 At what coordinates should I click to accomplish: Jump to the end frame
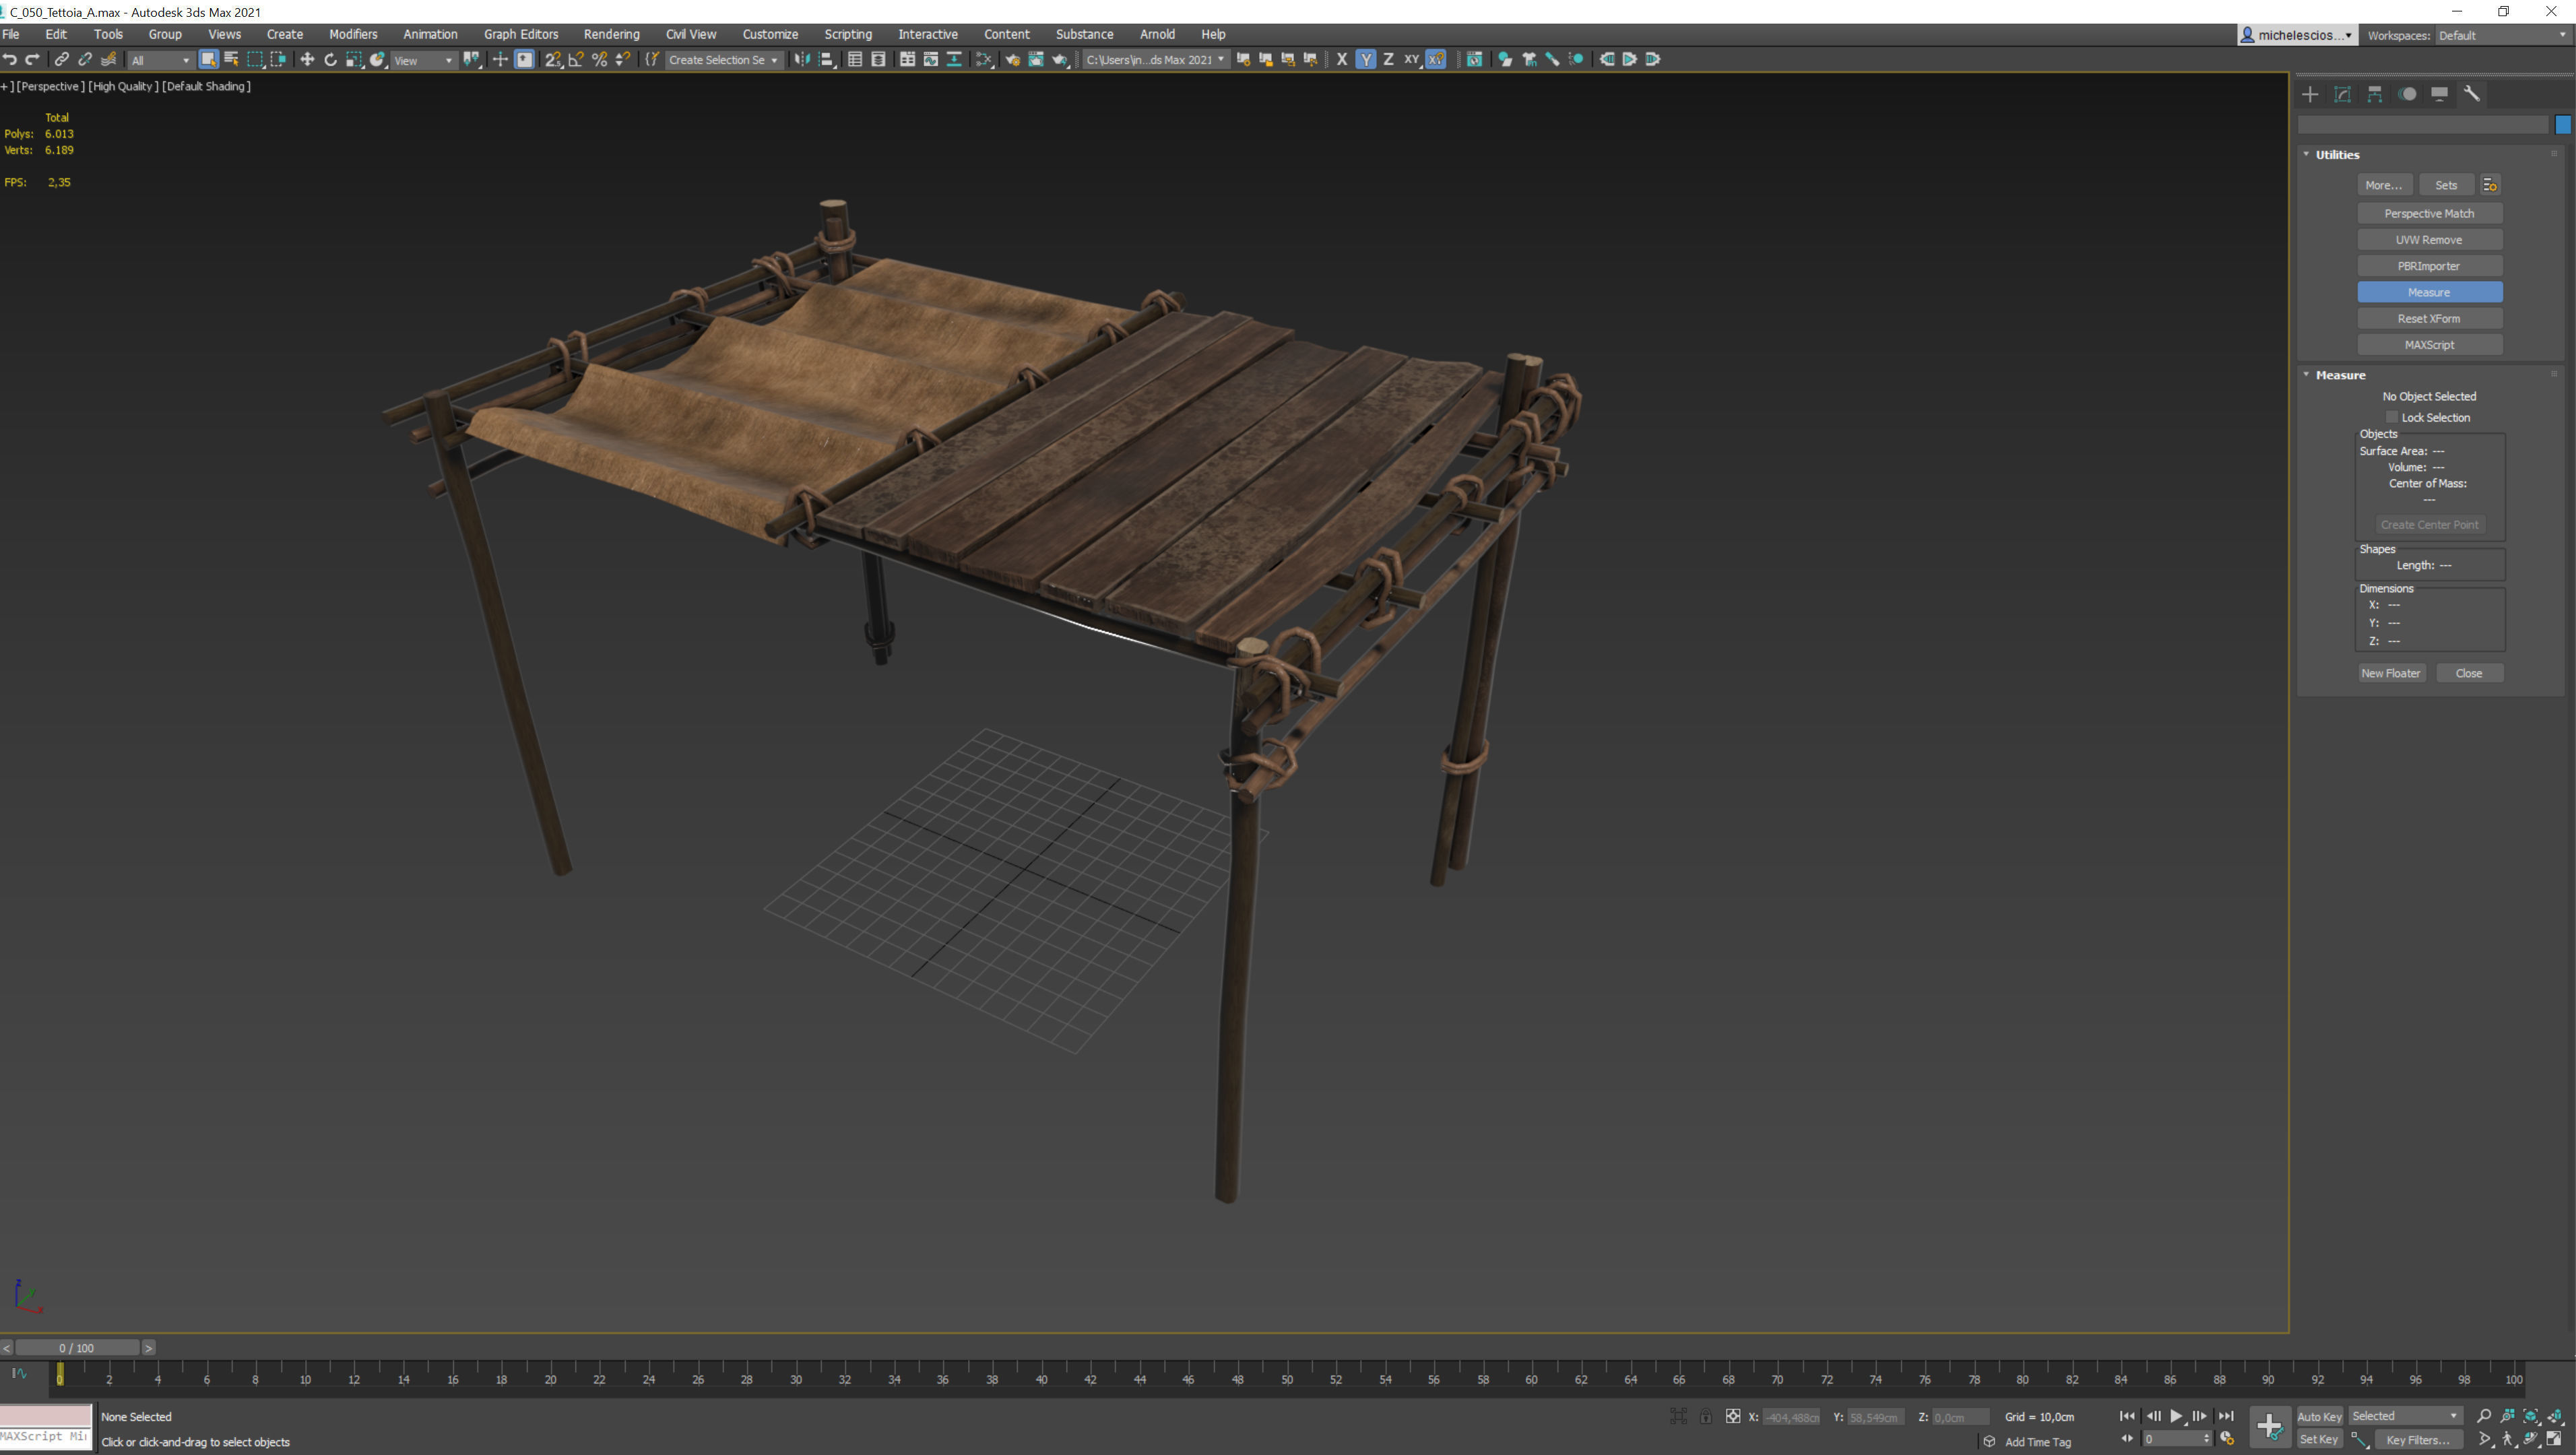click(2226, 1416)
